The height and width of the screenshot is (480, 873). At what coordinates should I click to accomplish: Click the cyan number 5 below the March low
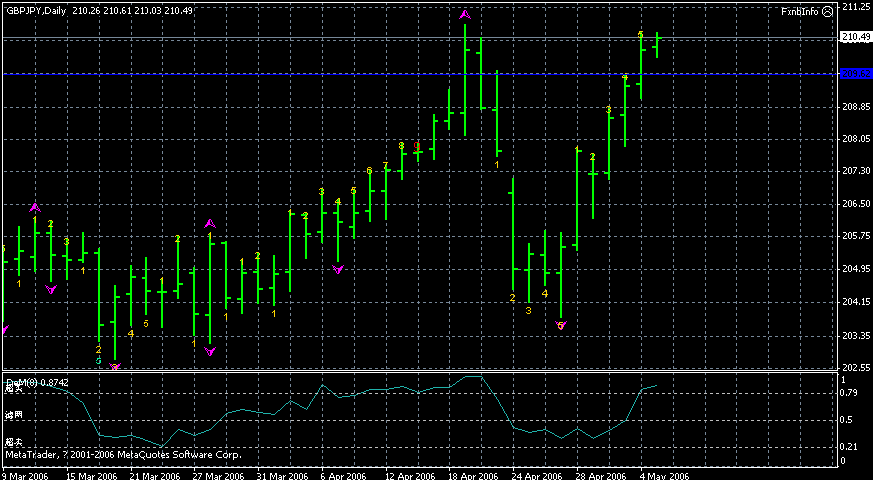point(98,360)
